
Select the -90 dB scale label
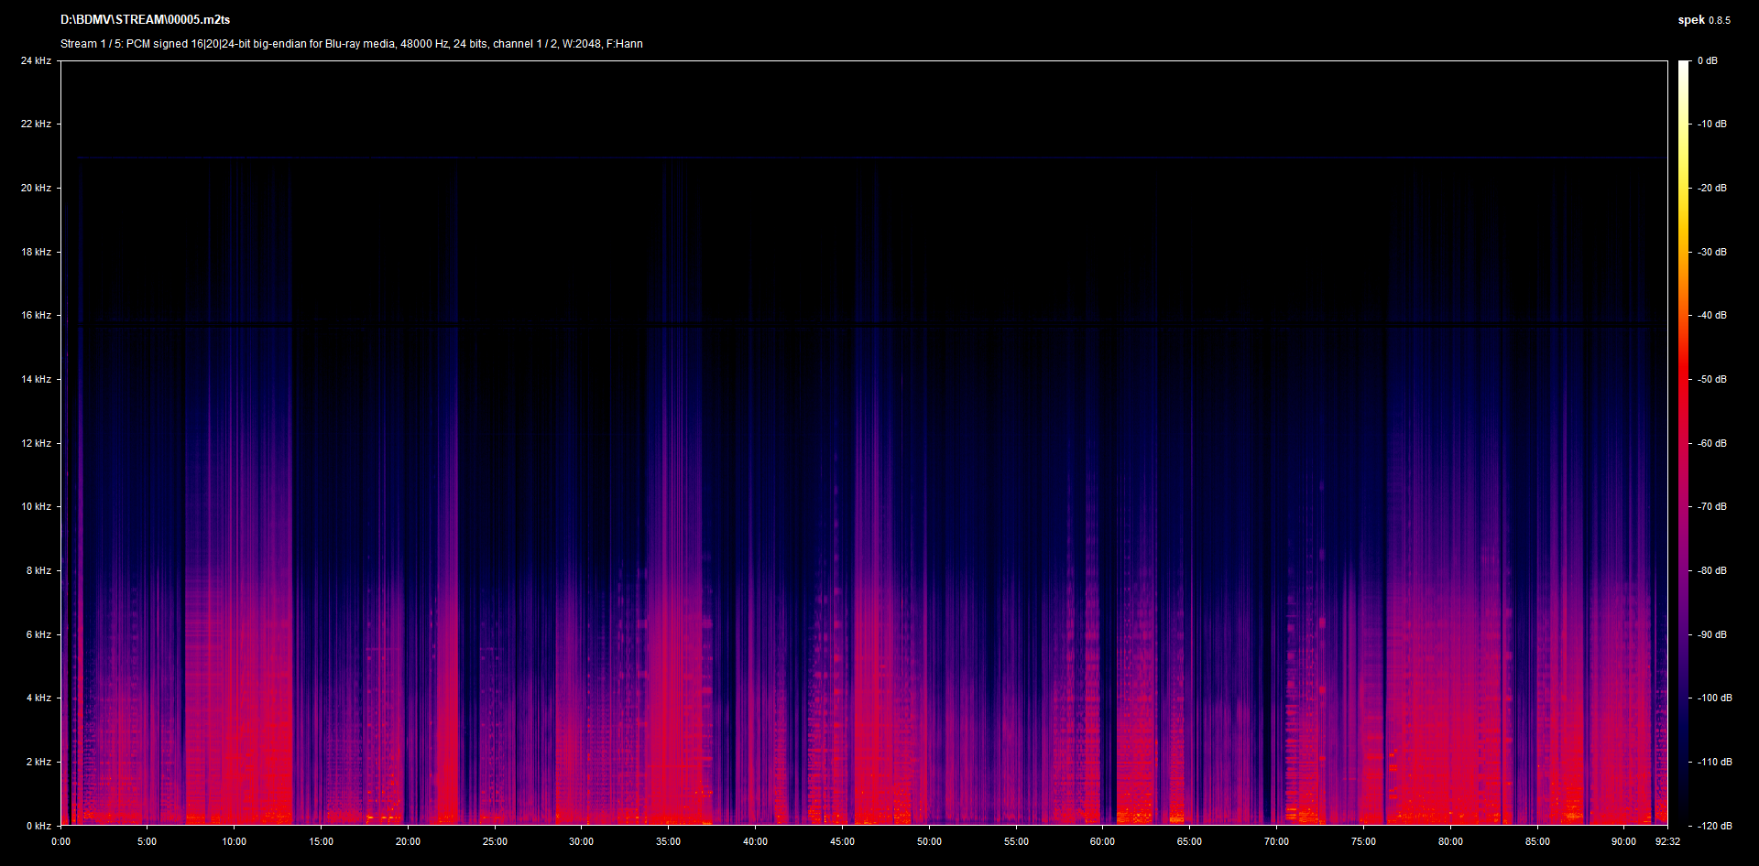tap(1711, 634)
